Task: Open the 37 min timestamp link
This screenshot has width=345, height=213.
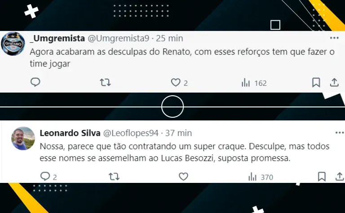Action: tap(178, 133)
